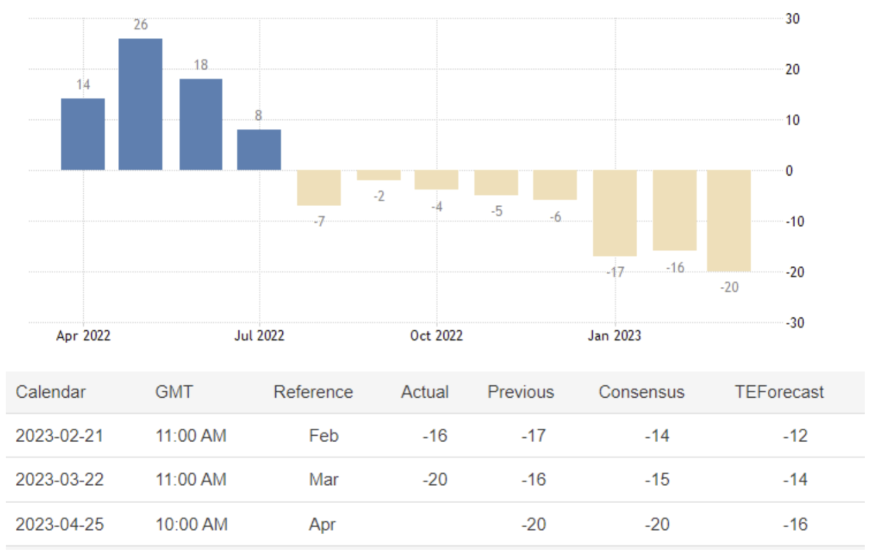Click the Consensus column header

tap(641, 392)
